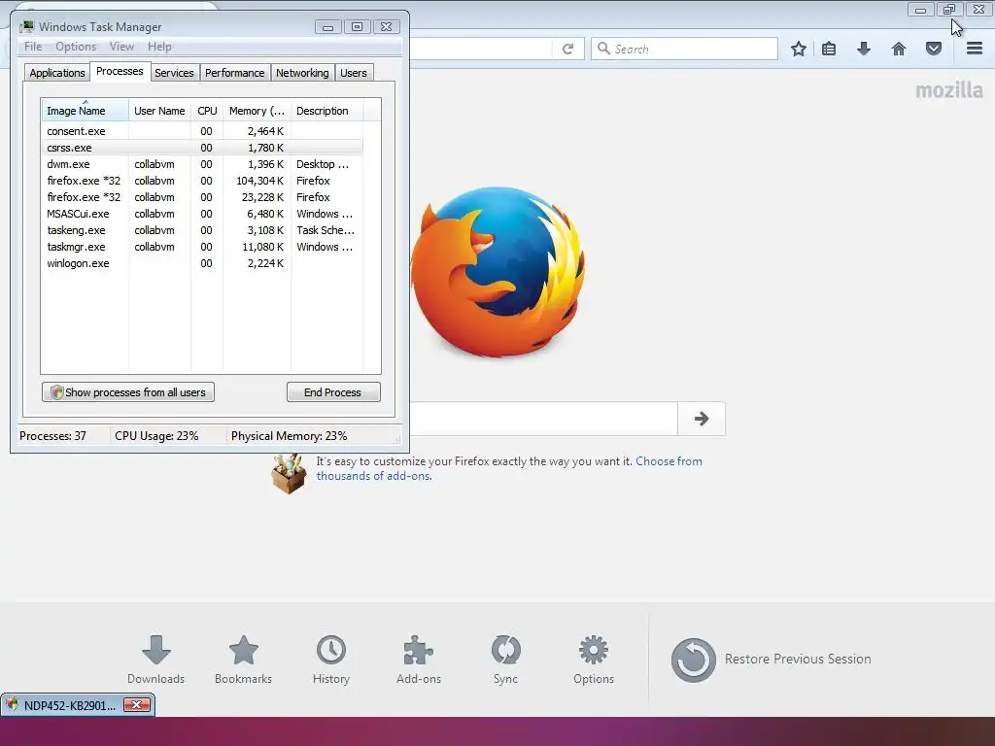The width and height of the screenshot is (995, 746).
Task: Reload page with Firefox refresh icon
Action: click(567, 49)
